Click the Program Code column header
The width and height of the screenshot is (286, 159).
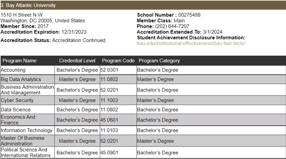pos(118,61)
